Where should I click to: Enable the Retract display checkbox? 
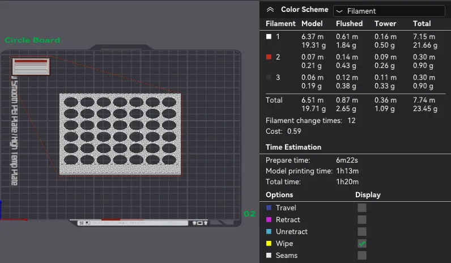click(x=362, y=219)
